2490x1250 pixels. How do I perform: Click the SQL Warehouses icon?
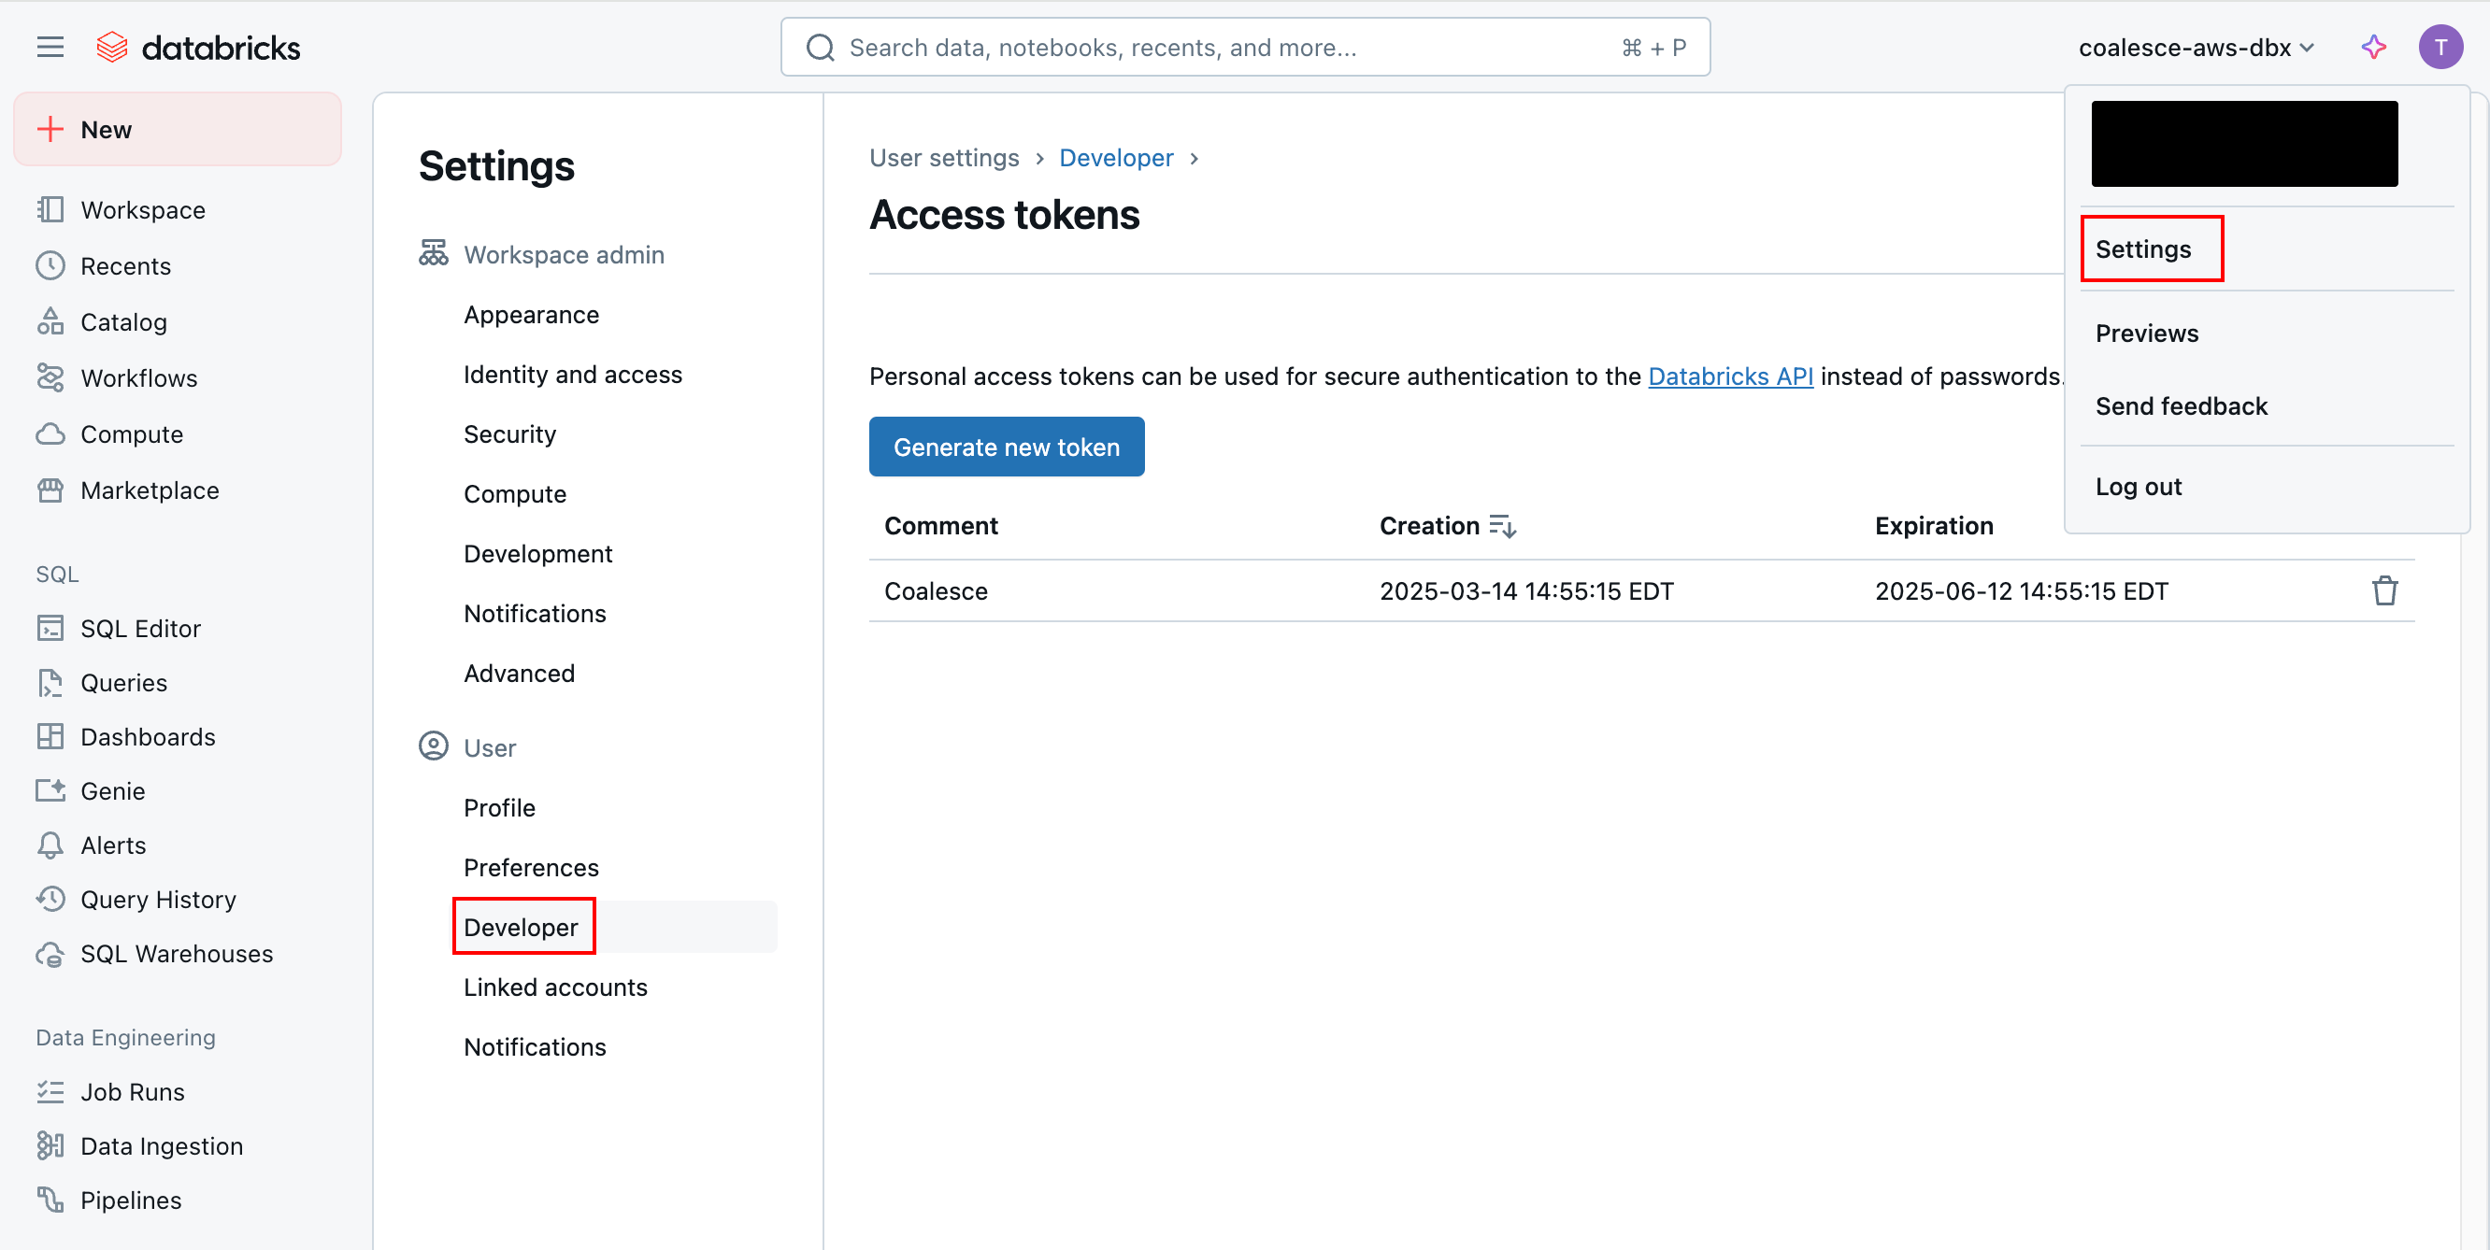pyautogui.click(x=50, y=954)
